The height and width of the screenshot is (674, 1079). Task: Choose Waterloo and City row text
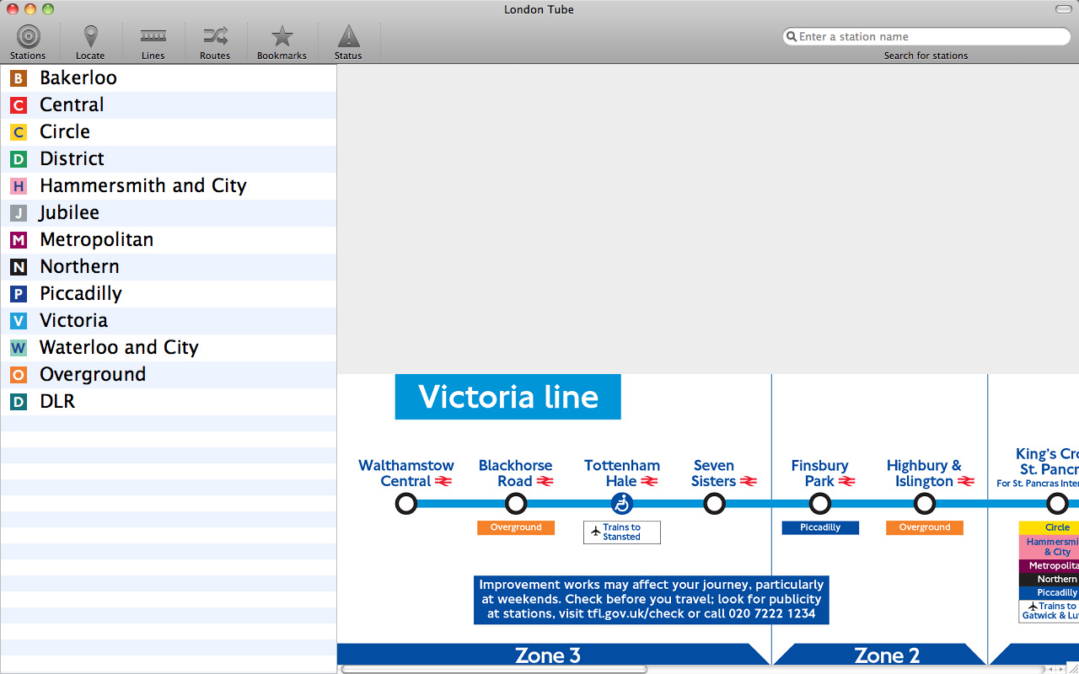click(x=119, y=347)
